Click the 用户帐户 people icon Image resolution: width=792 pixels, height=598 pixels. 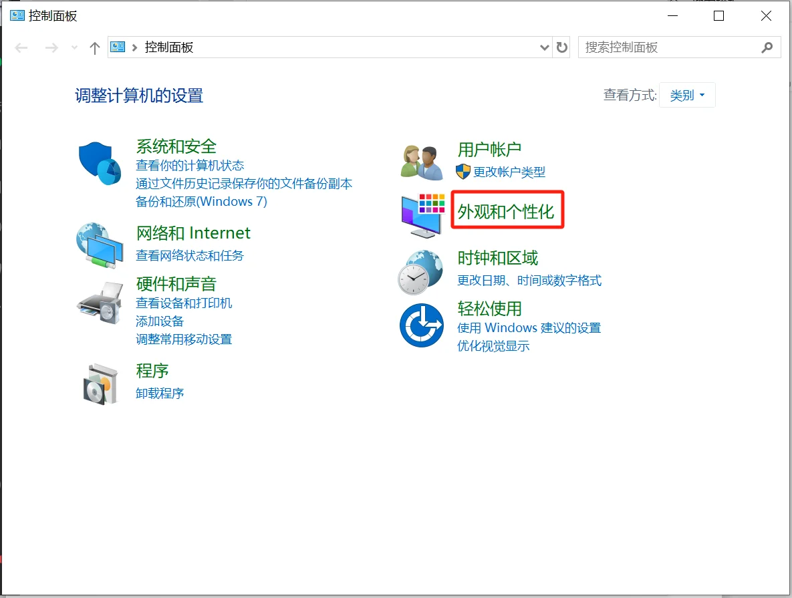click(420, 160)
